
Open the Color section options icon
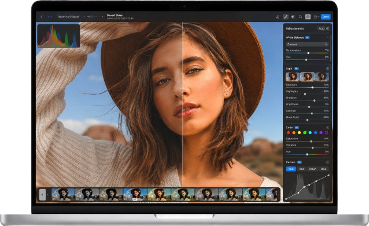327,128
